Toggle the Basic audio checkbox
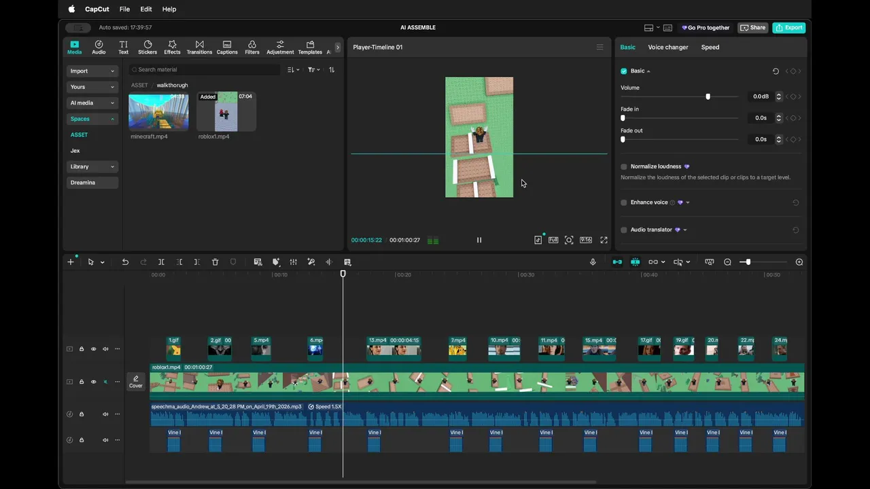 [x=624, y=71]
